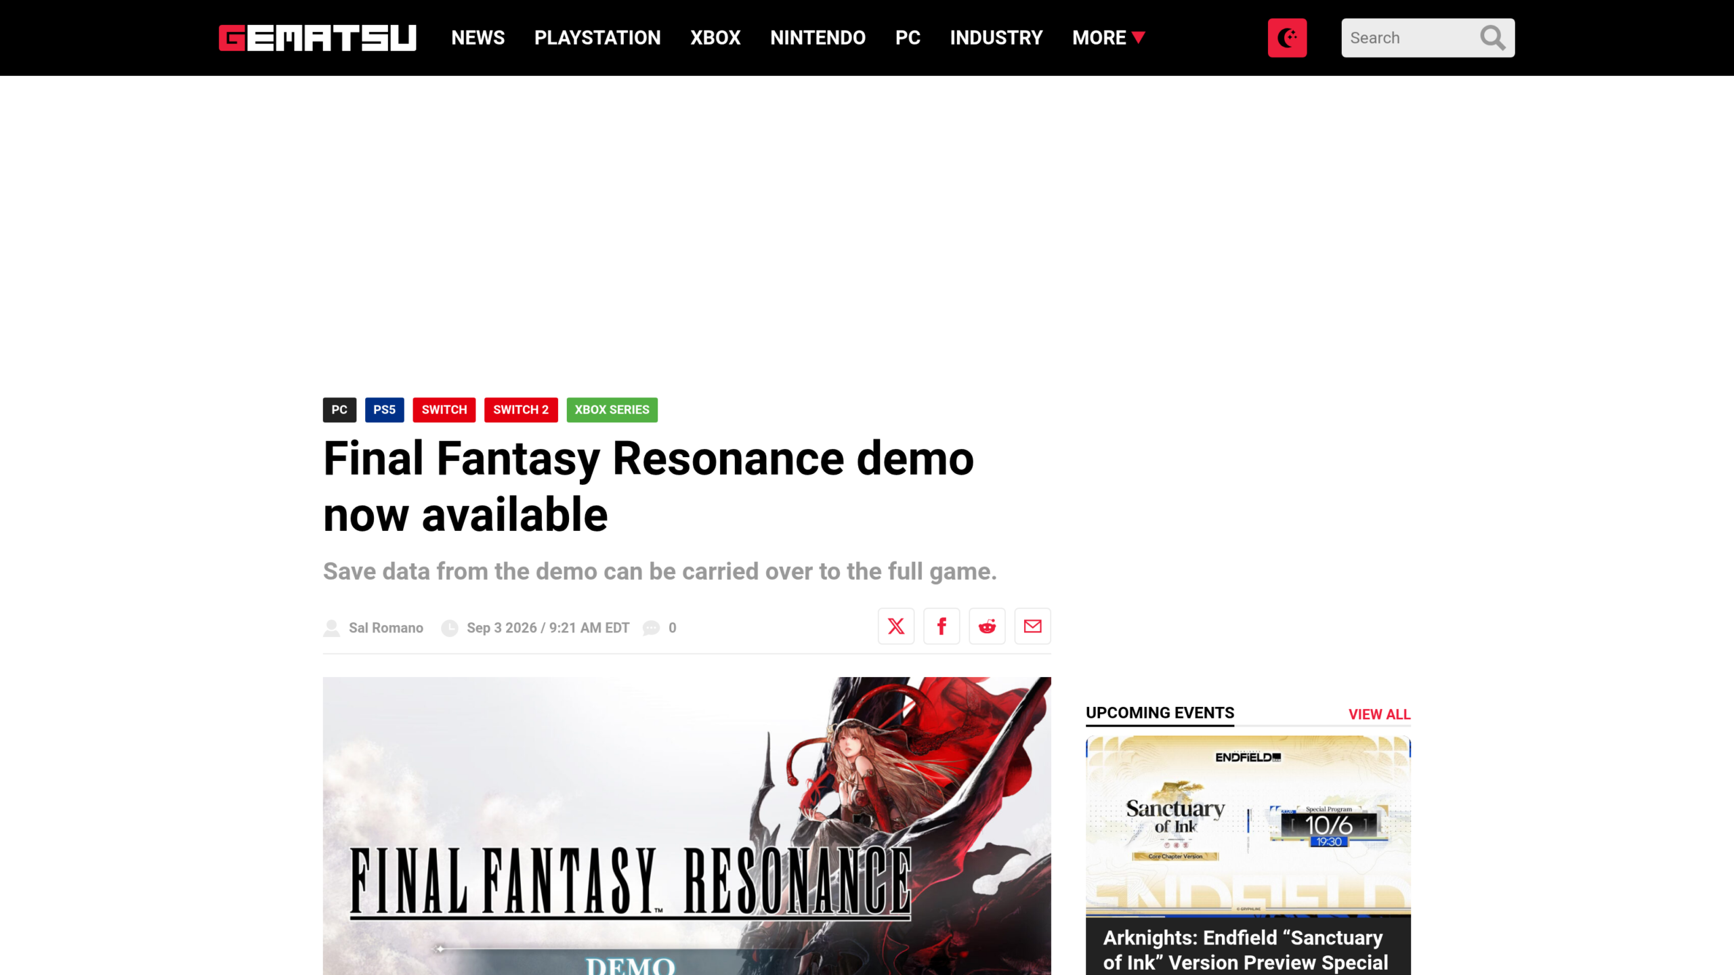Click the search magnifier icon
1734x975 pixels.
pyautogui.click(x=1492, y=38)
